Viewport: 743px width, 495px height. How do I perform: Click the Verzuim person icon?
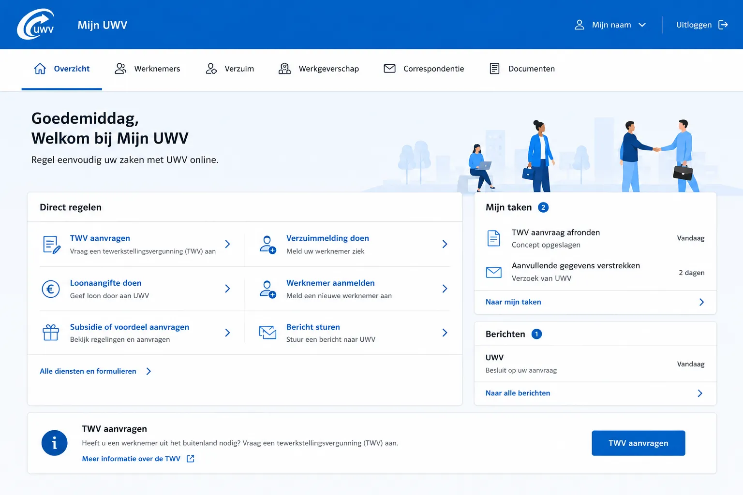211,69
